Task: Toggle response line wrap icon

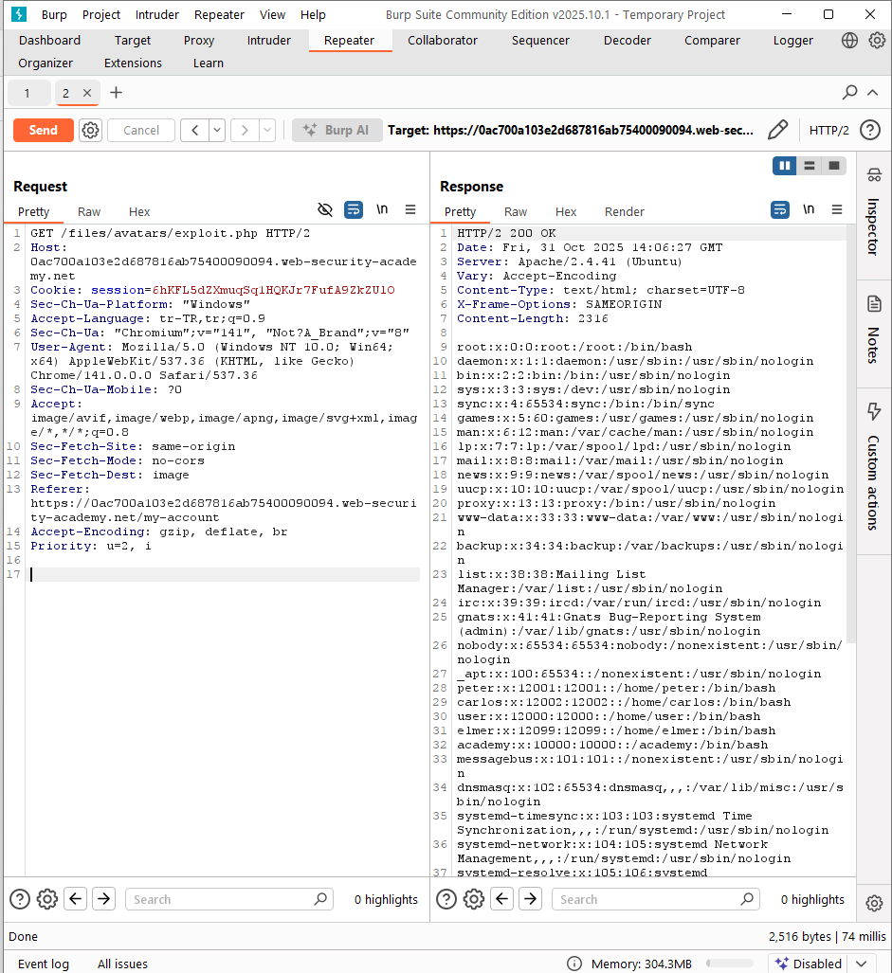Action: [x=779, y=209]
